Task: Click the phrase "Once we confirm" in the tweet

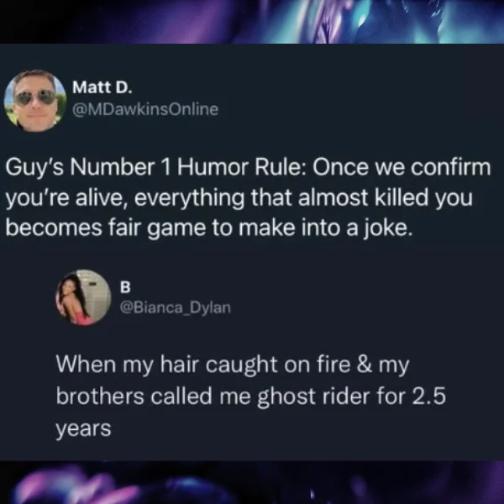Action: pyautogui.click(x=402, y=168)
